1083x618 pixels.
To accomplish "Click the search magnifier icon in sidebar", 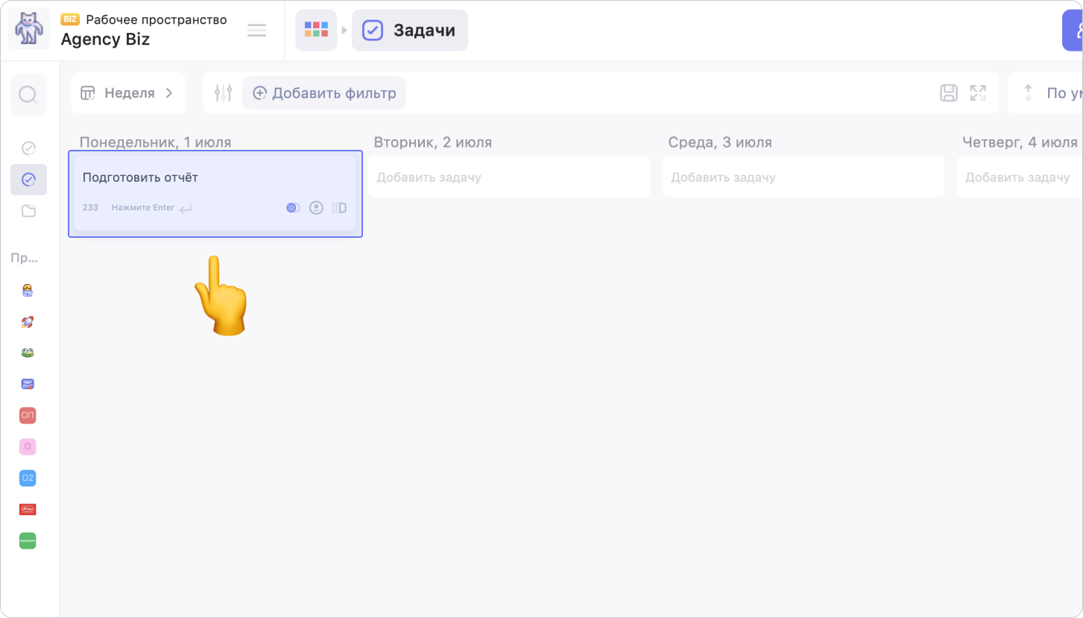I will tap(28, 95).
